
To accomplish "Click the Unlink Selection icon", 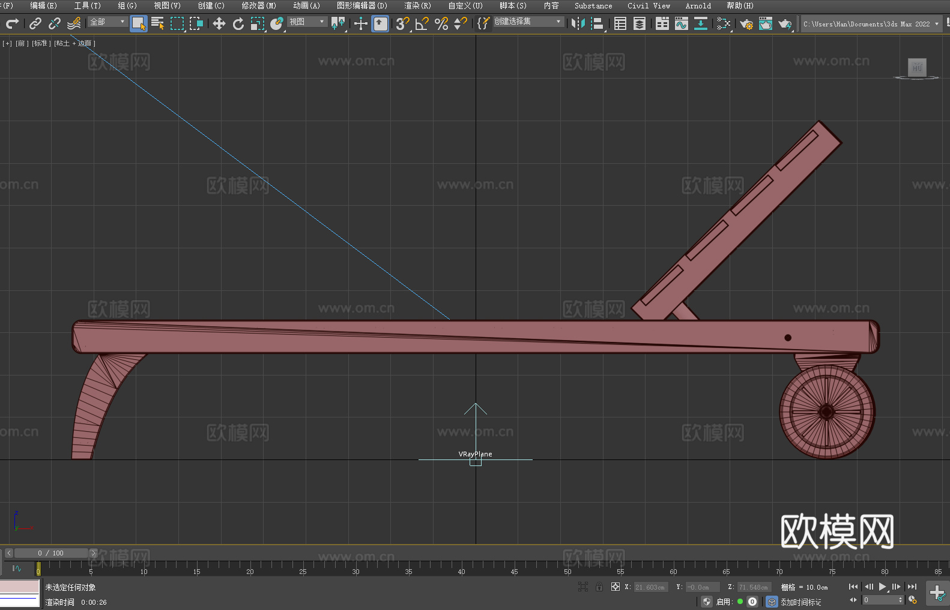I will point(55,23).
